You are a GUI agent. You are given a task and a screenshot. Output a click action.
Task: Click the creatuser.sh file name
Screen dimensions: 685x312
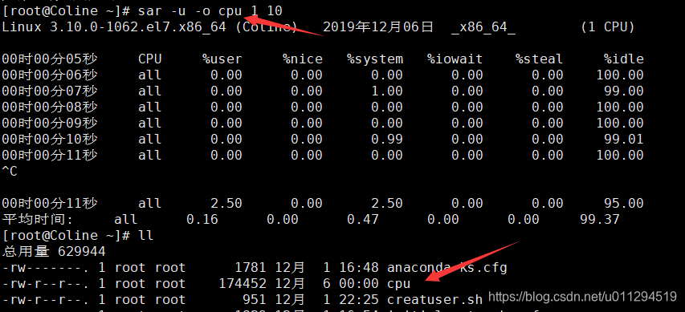click(x=435, y=300)
